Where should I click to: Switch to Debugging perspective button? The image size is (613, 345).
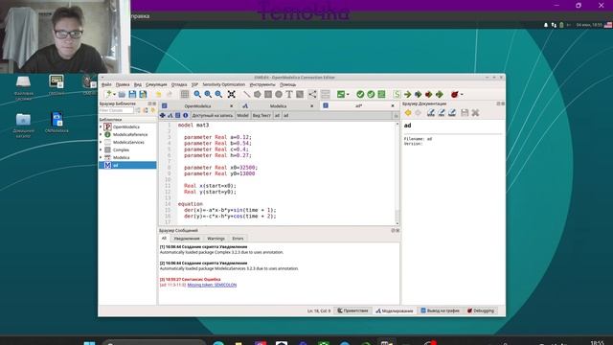tap(481, 310)
